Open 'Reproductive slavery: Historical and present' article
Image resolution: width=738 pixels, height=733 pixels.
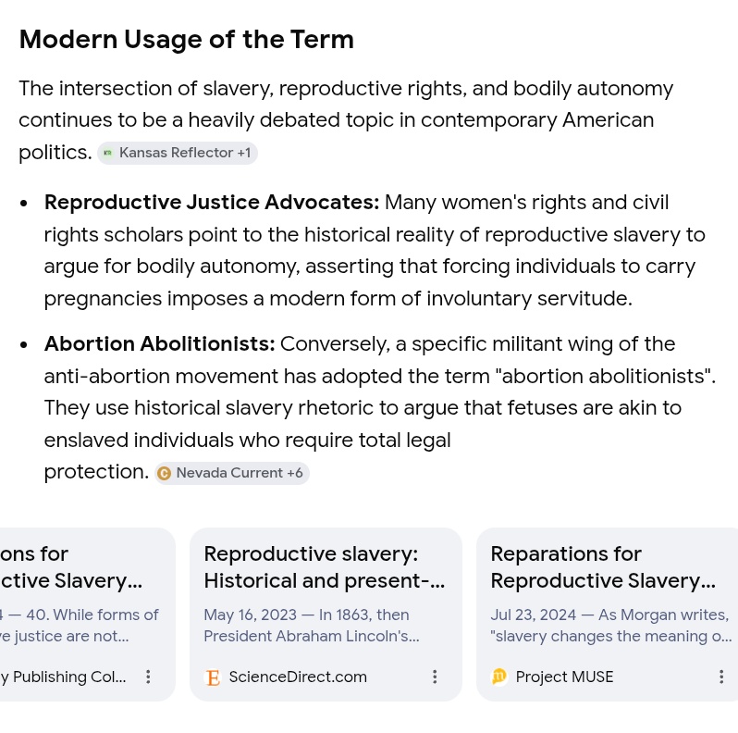tap(325, 567)
